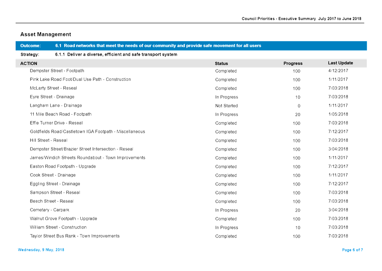The width and height of the screenshot is (382, 271).
Task: Click the Strategy 6.1.1 transport system line
Action: tap(116, 54)
